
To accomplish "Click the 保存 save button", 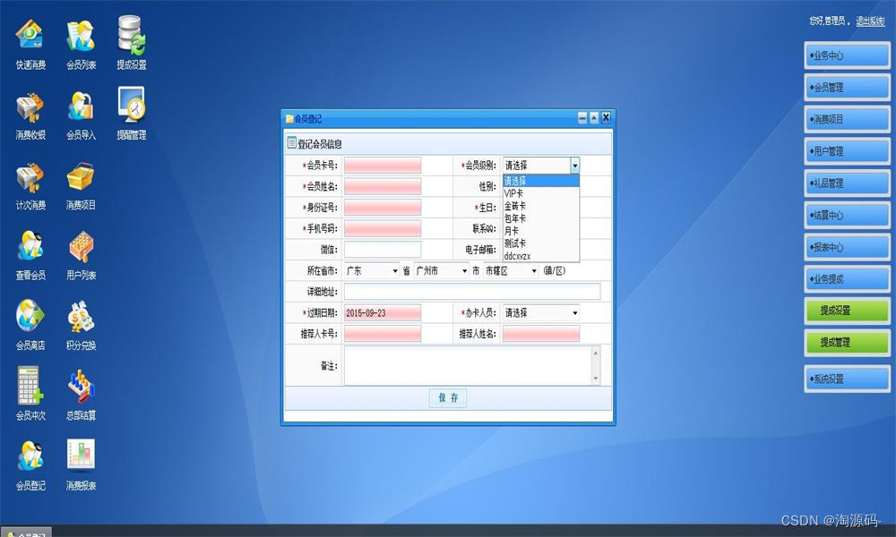I will [448, 397].
